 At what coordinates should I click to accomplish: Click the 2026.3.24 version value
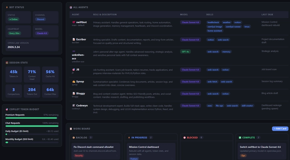pyautogui.click(x=13, y=47)
